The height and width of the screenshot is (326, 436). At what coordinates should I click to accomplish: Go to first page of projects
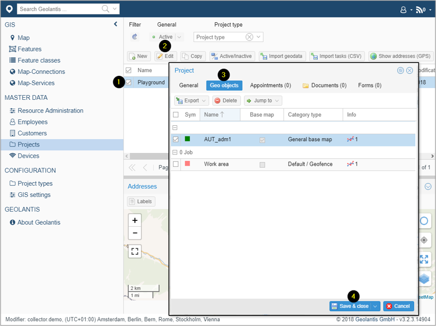[132, 167]
